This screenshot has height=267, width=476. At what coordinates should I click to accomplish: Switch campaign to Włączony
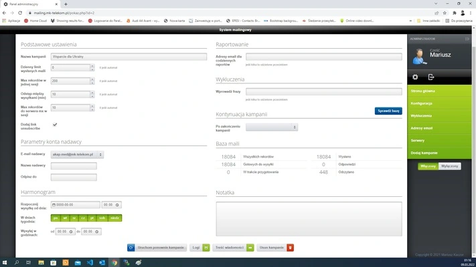[x=428, y=166]
